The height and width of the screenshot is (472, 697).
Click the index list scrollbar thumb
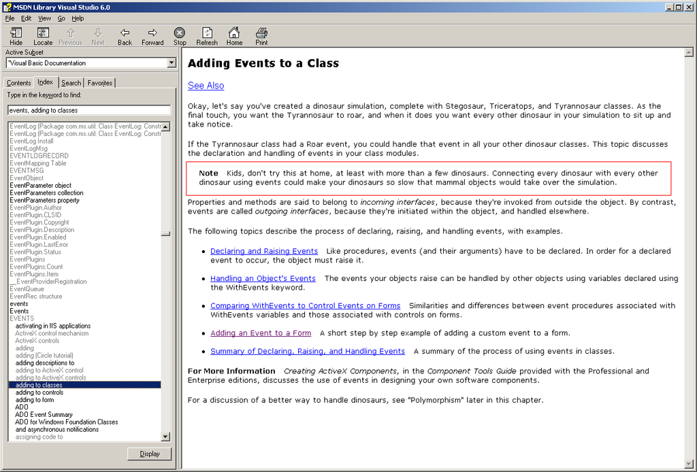point(165,233)
